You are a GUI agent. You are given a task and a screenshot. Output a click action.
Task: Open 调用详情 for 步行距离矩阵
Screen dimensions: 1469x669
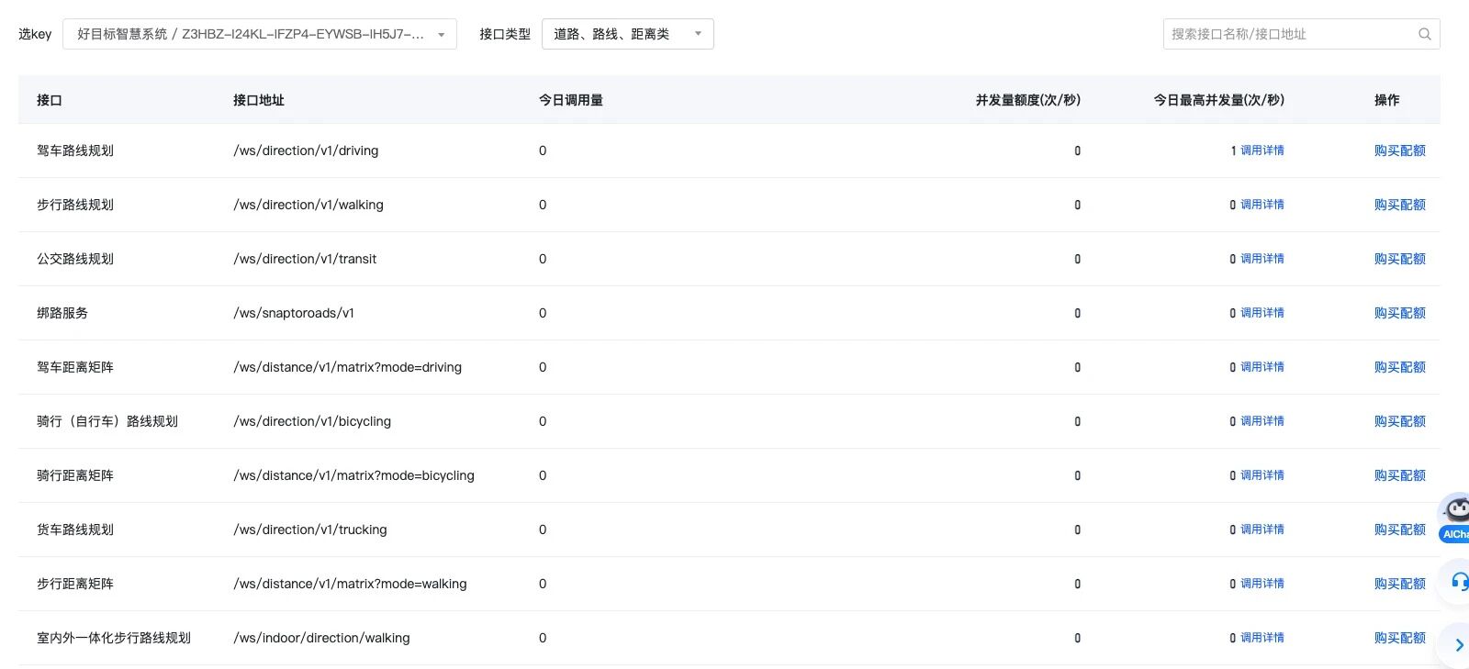[1262, 584]
